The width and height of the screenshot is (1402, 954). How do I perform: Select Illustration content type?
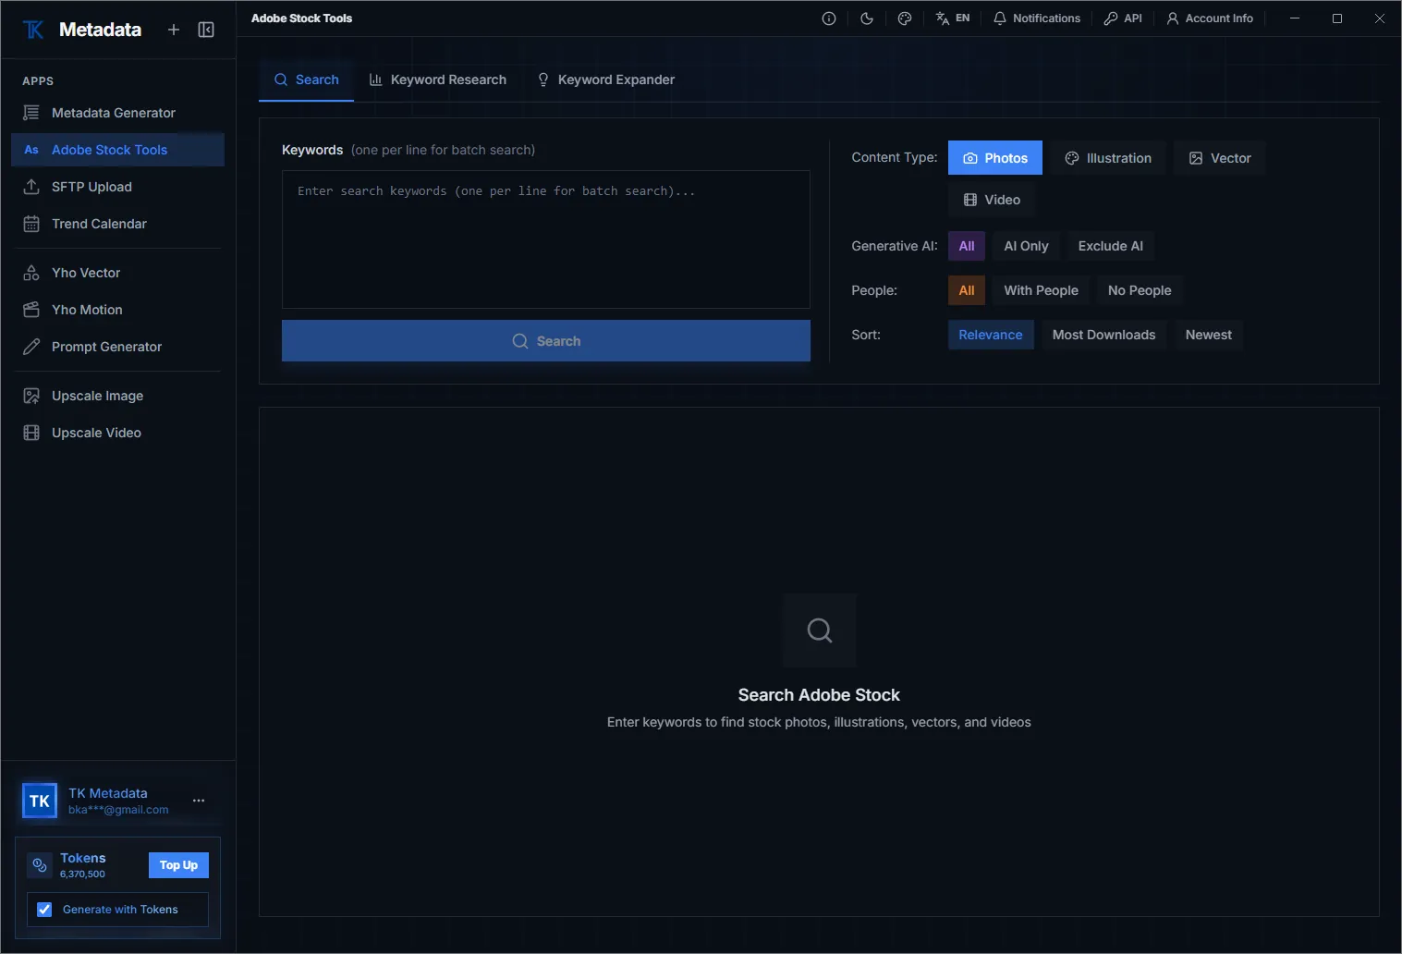1108,158
